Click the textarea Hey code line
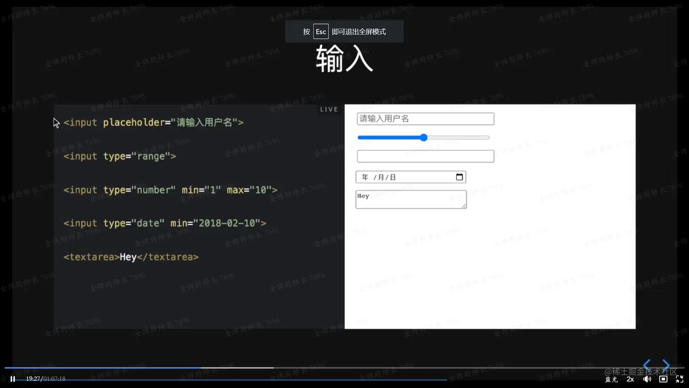This screenshot has width=689, height=388. (x=131, y=257)
